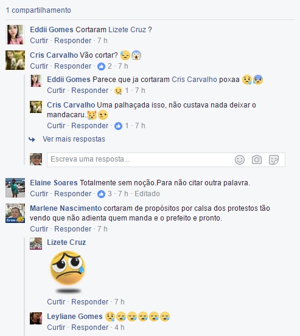
Task: Open sticker picker in reply box
Action: point(274,160)
